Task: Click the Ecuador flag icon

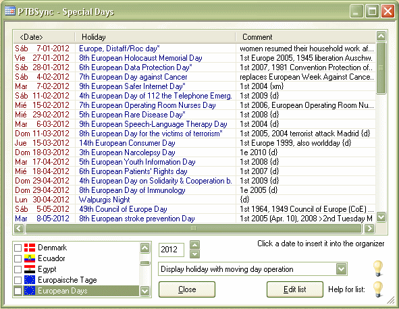Action: click(30, 258)
